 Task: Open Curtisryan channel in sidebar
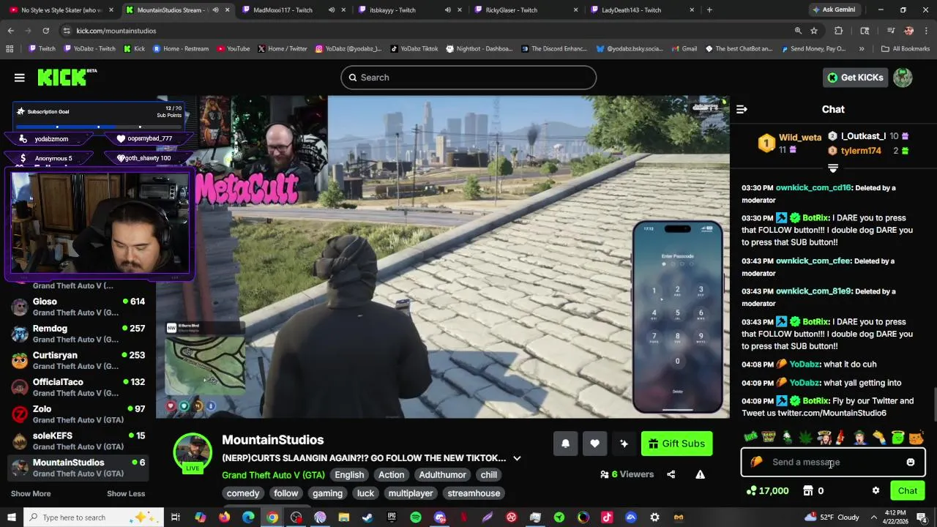(x=78, y=360)
